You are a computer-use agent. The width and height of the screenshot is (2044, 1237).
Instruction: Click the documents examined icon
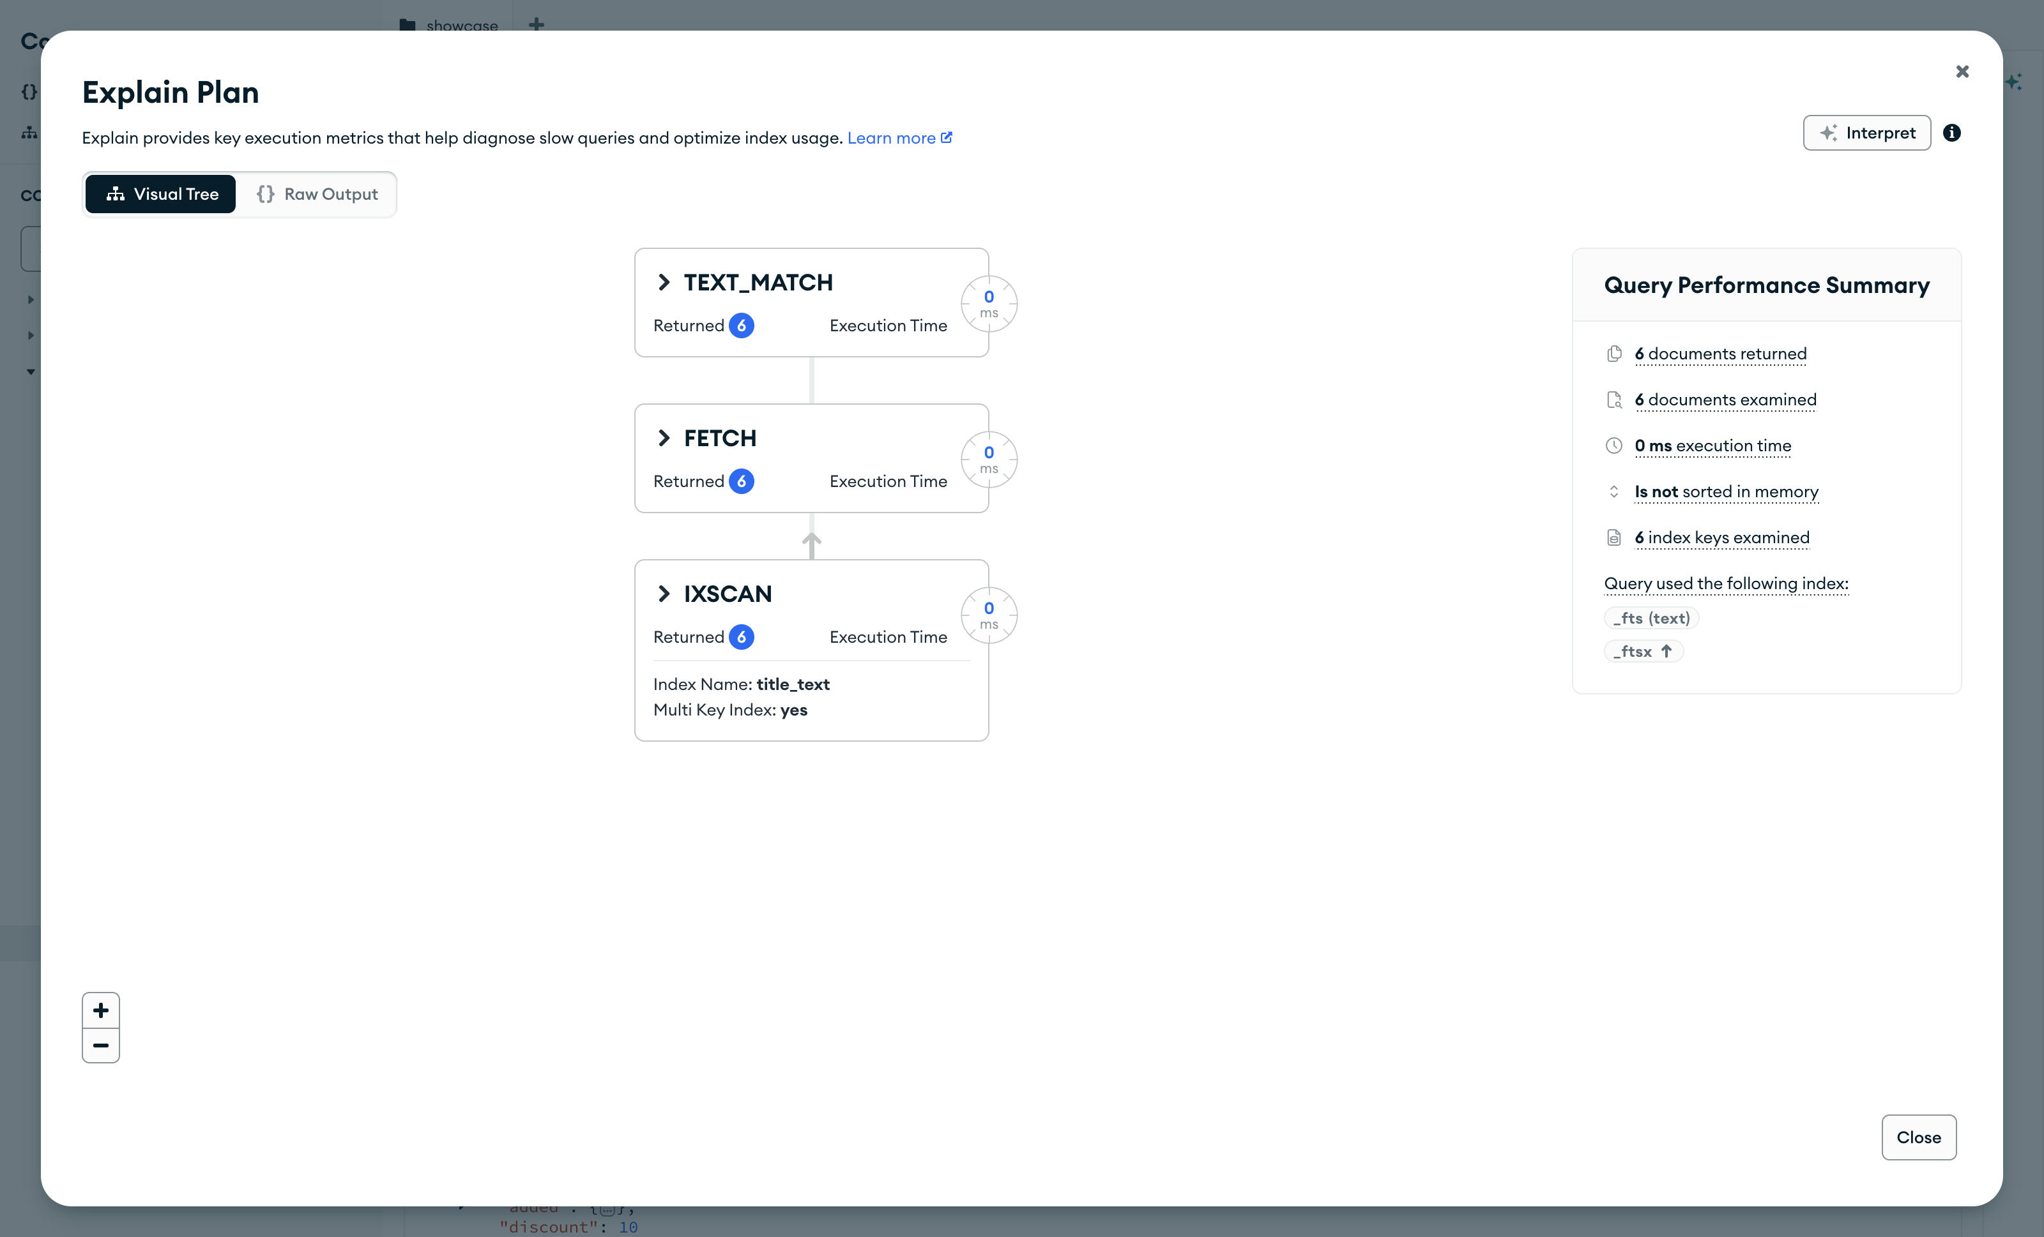1613,400
